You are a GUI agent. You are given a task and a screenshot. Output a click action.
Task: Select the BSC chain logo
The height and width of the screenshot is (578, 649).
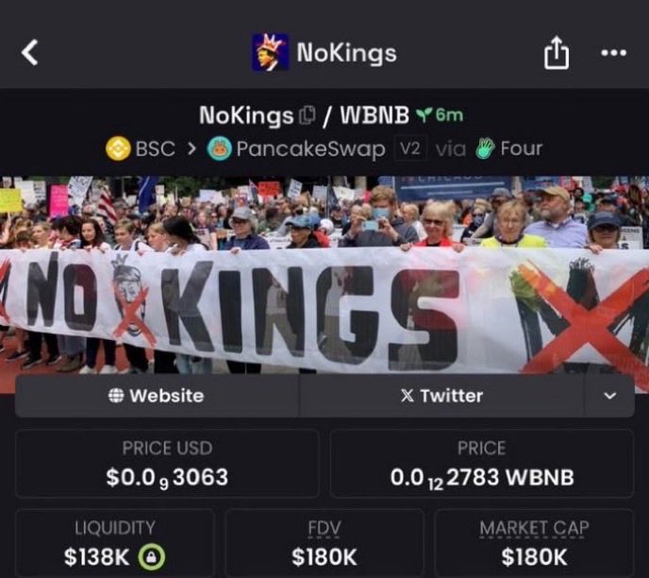[x=118, y=148]
